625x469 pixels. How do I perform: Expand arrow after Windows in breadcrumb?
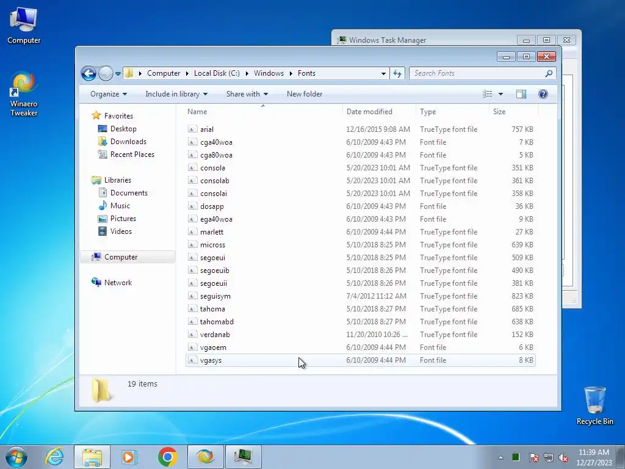(291, 74)
